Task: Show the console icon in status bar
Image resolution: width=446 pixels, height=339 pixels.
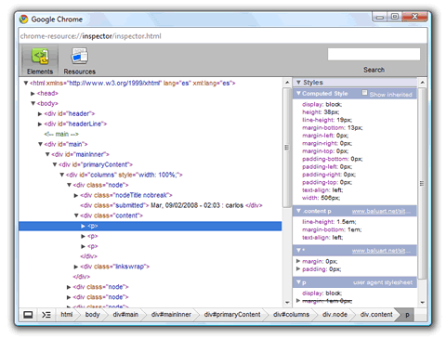Action: tap(46, 315)
